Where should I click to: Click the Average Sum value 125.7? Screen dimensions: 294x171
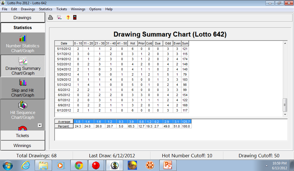coord(186,122)
